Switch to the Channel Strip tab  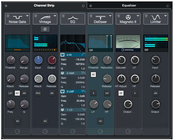tap(44, 5)
